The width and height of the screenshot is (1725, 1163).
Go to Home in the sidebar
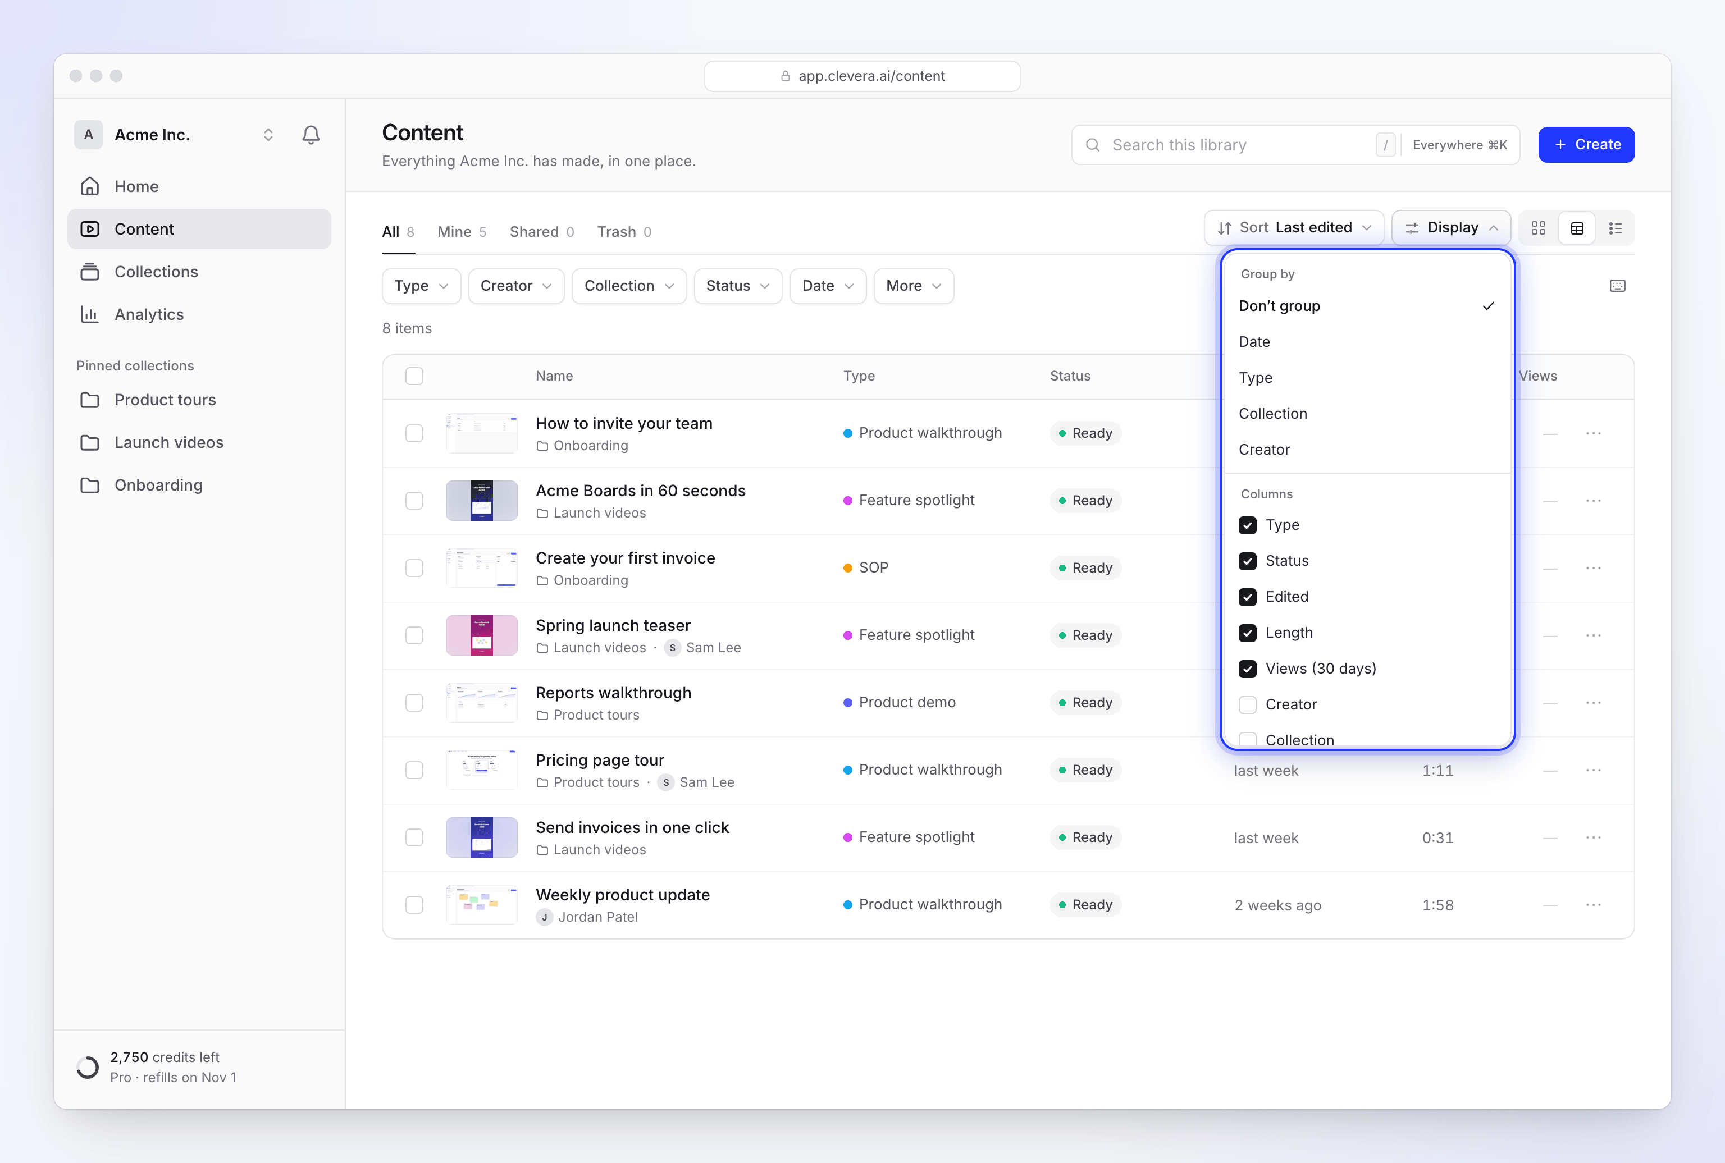199,186
